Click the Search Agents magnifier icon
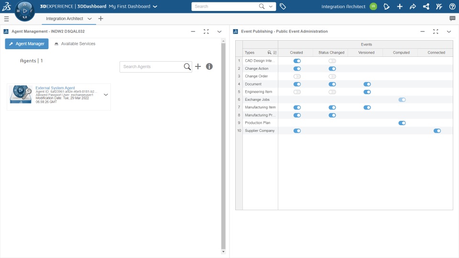This screenshot has width=459, height=258. pos(187,67)
